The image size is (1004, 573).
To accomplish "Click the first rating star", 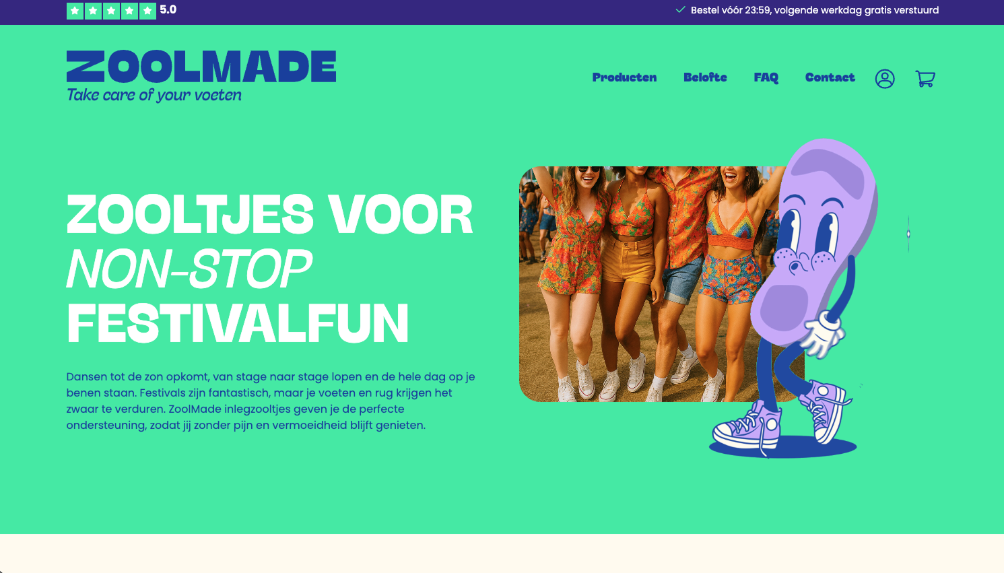I will [75, 11].
